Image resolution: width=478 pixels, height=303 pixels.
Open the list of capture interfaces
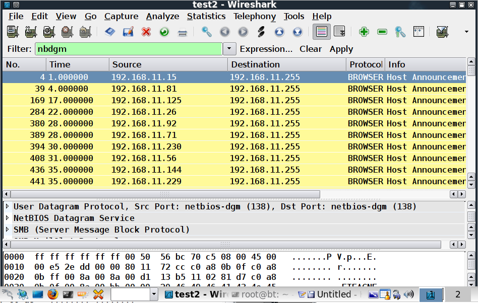[13, 32]
